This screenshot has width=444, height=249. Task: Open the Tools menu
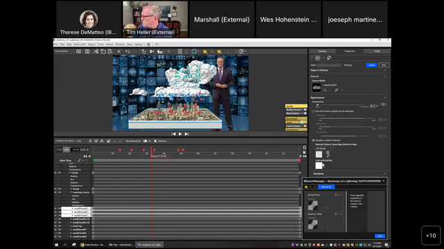[x=101, y=44]
